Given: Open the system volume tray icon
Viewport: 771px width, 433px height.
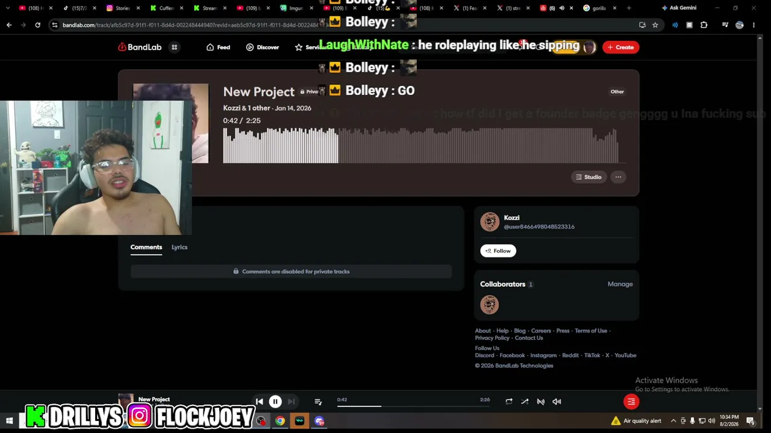Looking at the screenshot, I should [x=711, y=421].
